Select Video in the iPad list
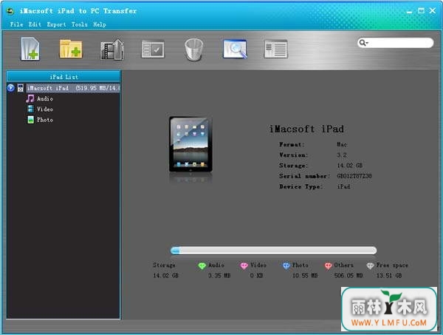443x335 pixels. point(44,109)
